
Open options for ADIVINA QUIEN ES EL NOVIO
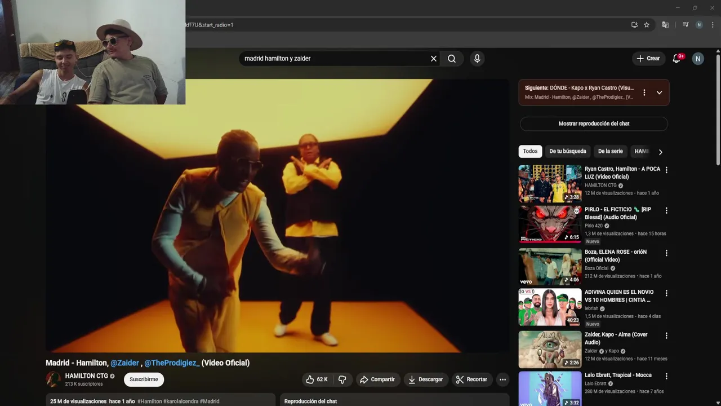coord(666,293)
